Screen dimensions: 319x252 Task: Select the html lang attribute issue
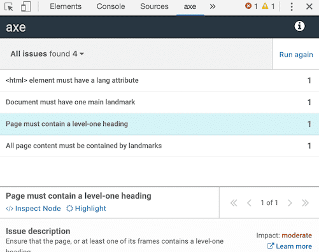(x=159, y=81)
